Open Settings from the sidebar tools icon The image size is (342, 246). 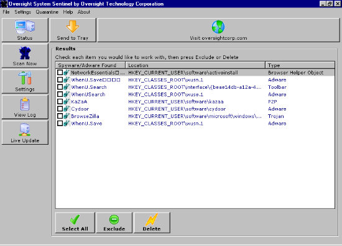click(x=25, y=81)
